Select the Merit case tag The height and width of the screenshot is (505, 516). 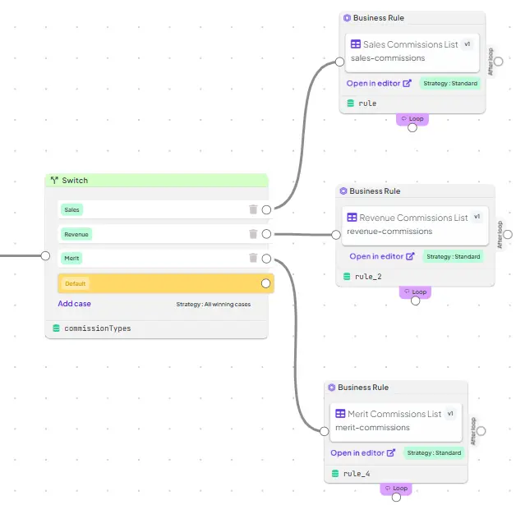(71, 258)
